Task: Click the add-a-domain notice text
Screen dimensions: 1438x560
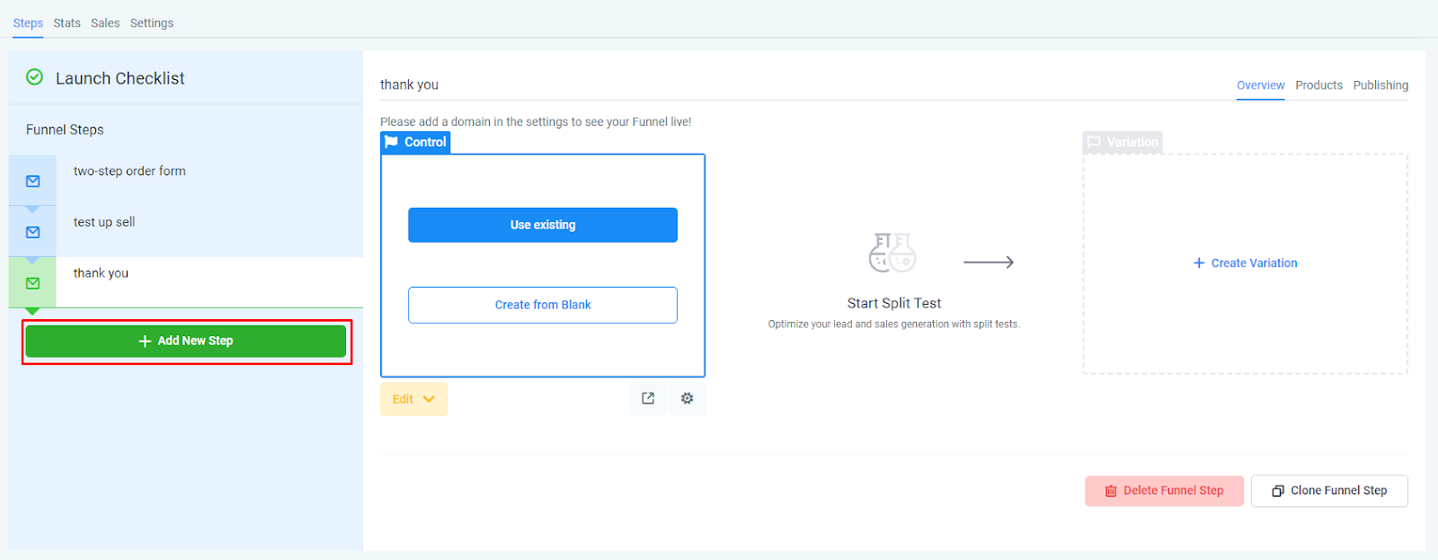Action: 536,121
